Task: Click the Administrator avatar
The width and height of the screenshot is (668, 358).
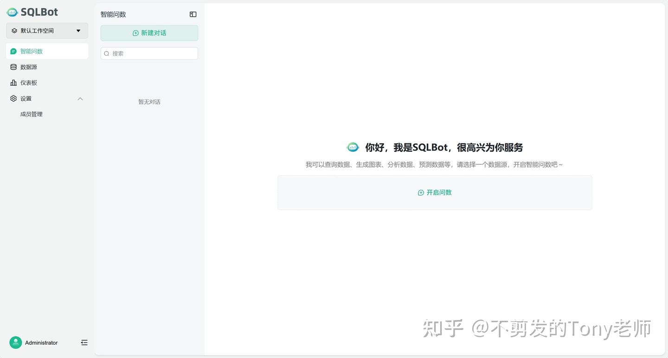Action: pyautogui.click(x=15, y=342)
